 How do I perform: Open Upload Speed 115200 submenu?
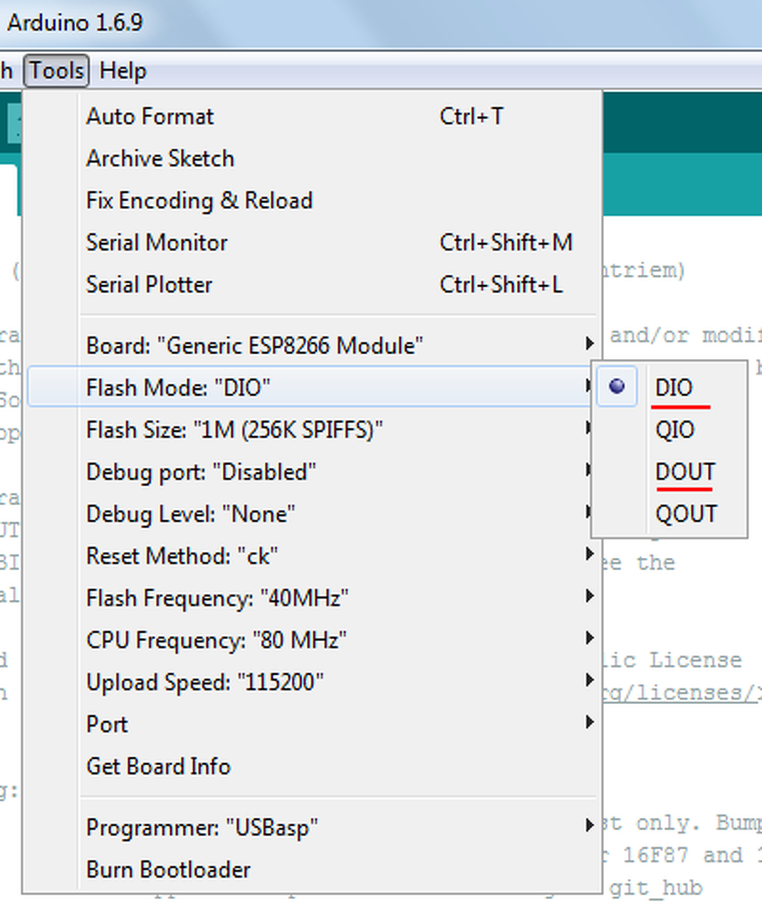click(312, 682)
